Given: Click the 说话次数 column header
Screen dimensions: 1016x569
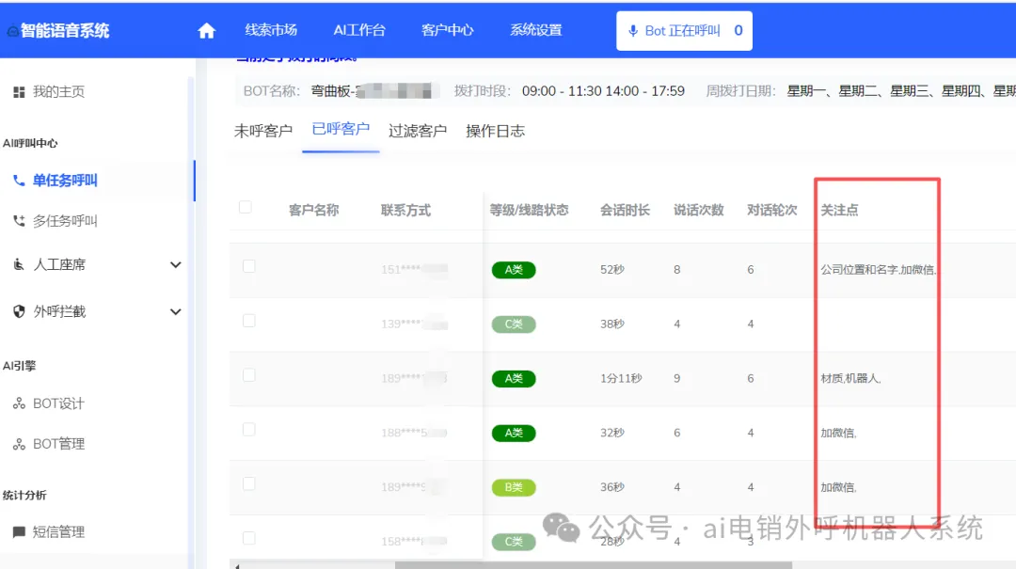Looking at the screenshot, I should pyautogui.click(x=698, y=210).
